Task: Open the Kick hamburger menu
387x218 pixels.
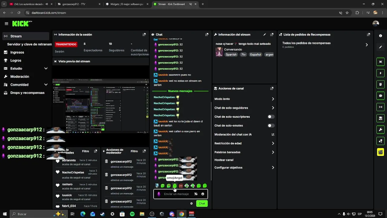Action: (x=6, y=24)
